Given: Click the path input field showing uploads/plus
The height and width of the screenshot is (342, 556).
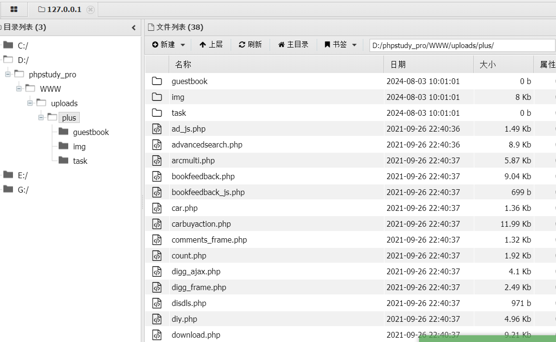Looking at the screenshot, I should [x=462, y=45].
